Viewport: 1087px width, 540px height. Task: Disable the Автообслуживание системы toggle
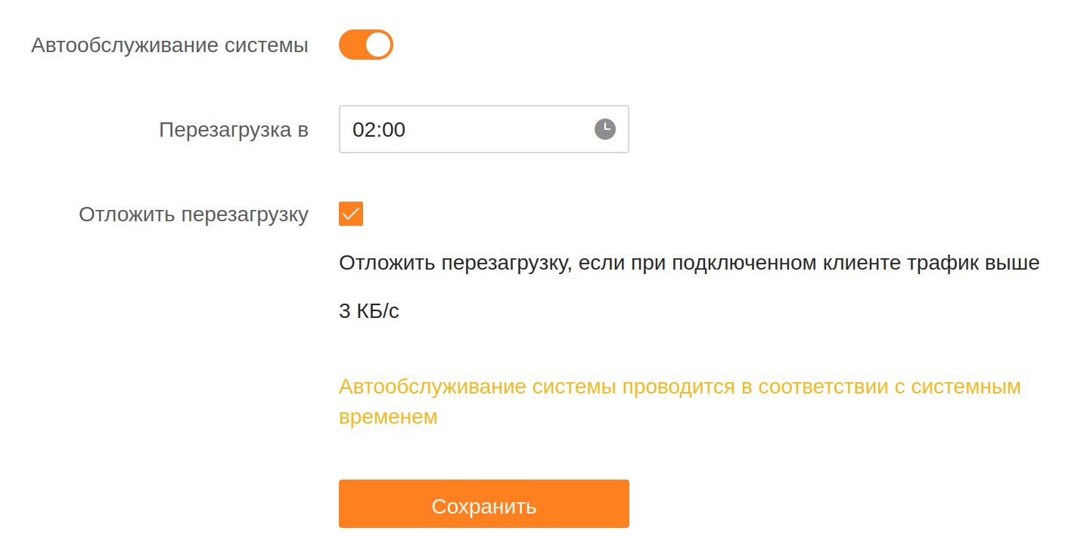pos(365,45)
